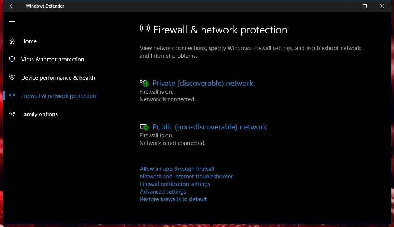Open Private (discoverable) network settings
The image size is (394, 227).
click(x=203, y=83)
